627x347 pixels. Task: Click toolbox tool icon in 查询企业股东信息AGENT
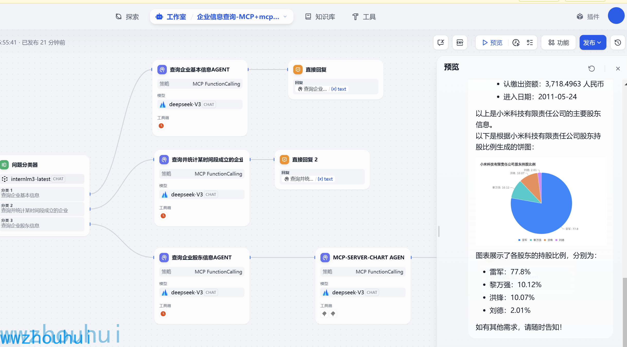coord(163,314)
